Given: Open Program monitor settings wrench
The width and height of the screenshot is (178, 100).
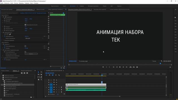Looking at the screenshot, I should [162, 61].
